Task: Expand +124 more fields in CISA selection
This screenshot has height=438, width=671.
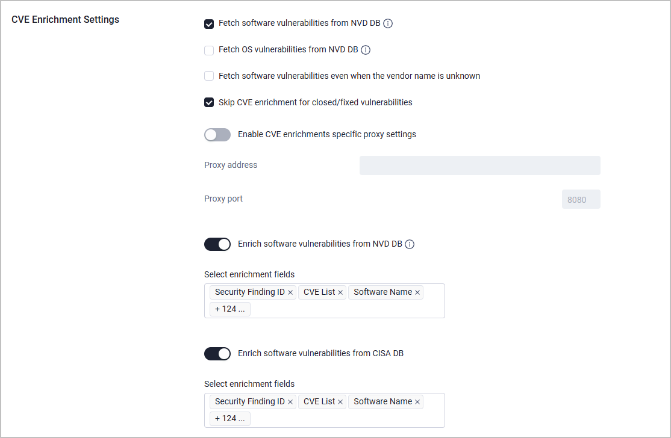Action: click(230, 418)
